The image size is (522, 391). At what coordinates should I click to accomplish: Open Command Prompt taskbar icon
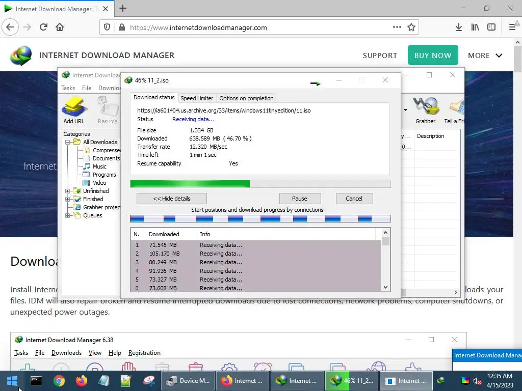click(x=36, y=381)
